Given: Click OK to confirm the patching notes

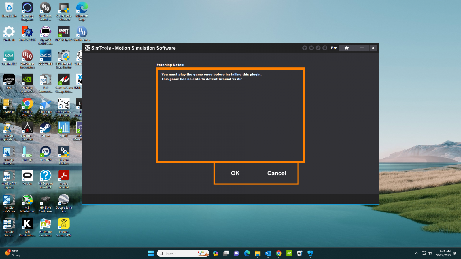Looking at the screenshot, I should 235,173.
